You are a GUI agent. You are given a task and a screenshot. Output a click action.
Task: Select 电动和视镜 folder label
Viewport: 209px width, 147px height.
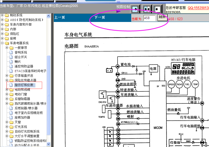click(x=22, y=90)
